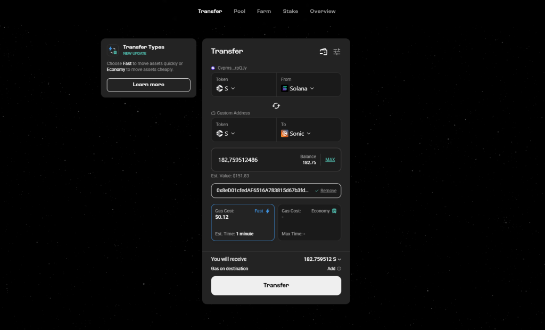The height and width of the screenshot is (330, 545).
Task: Select the Economy gas cost option
Action: (x=309, y=222)
